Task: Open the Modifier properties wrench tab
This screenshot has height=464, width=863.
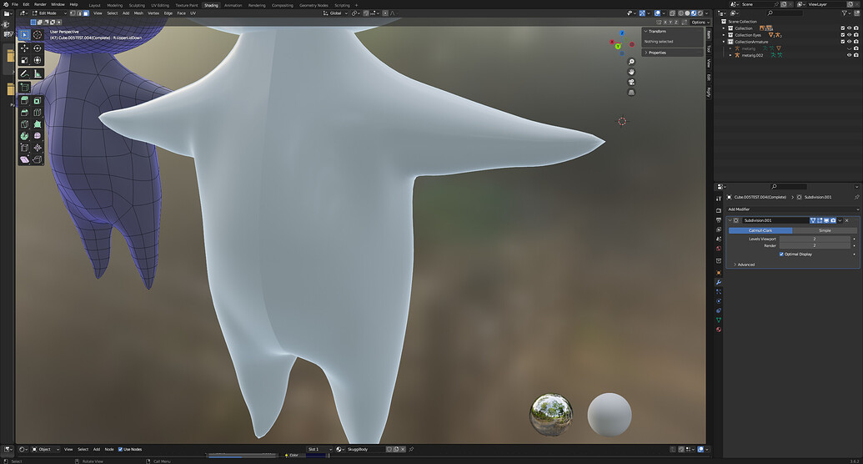Action: tap(719, 282)
